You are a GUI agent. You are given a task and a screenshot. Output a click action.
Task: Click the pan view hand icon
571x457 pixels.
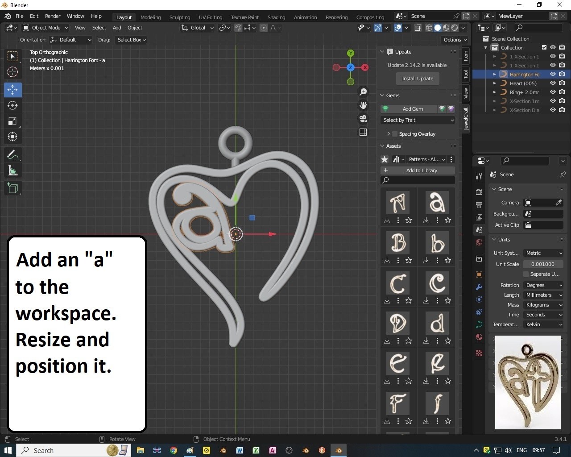pyautogui.click(x=363, y=105)
